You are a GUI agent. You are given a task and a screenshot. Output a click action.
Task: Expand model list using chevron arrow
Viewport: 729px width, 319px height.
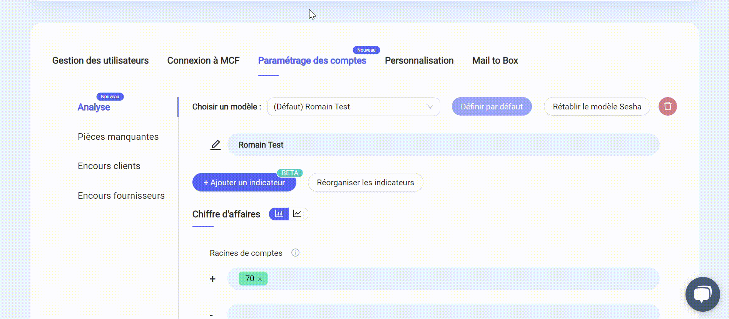coord(430,107)
